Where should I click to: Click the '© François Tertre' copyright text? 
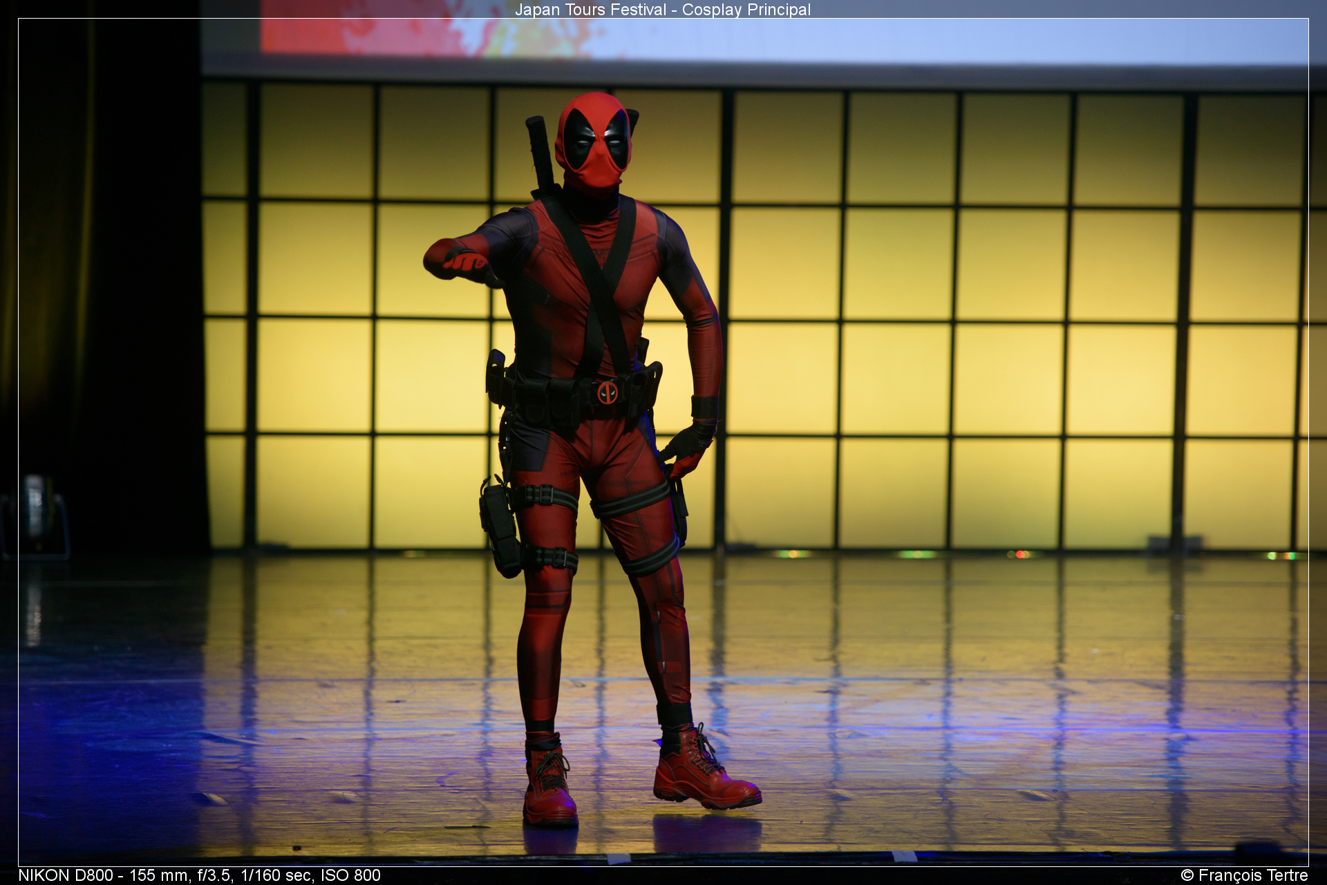[x=1244, y=875]
